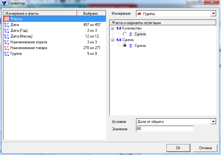Collapse the Сумма tree node
The width and height of the screenshot is (221, 155).
pyautogui.click(x=112, y=40)
